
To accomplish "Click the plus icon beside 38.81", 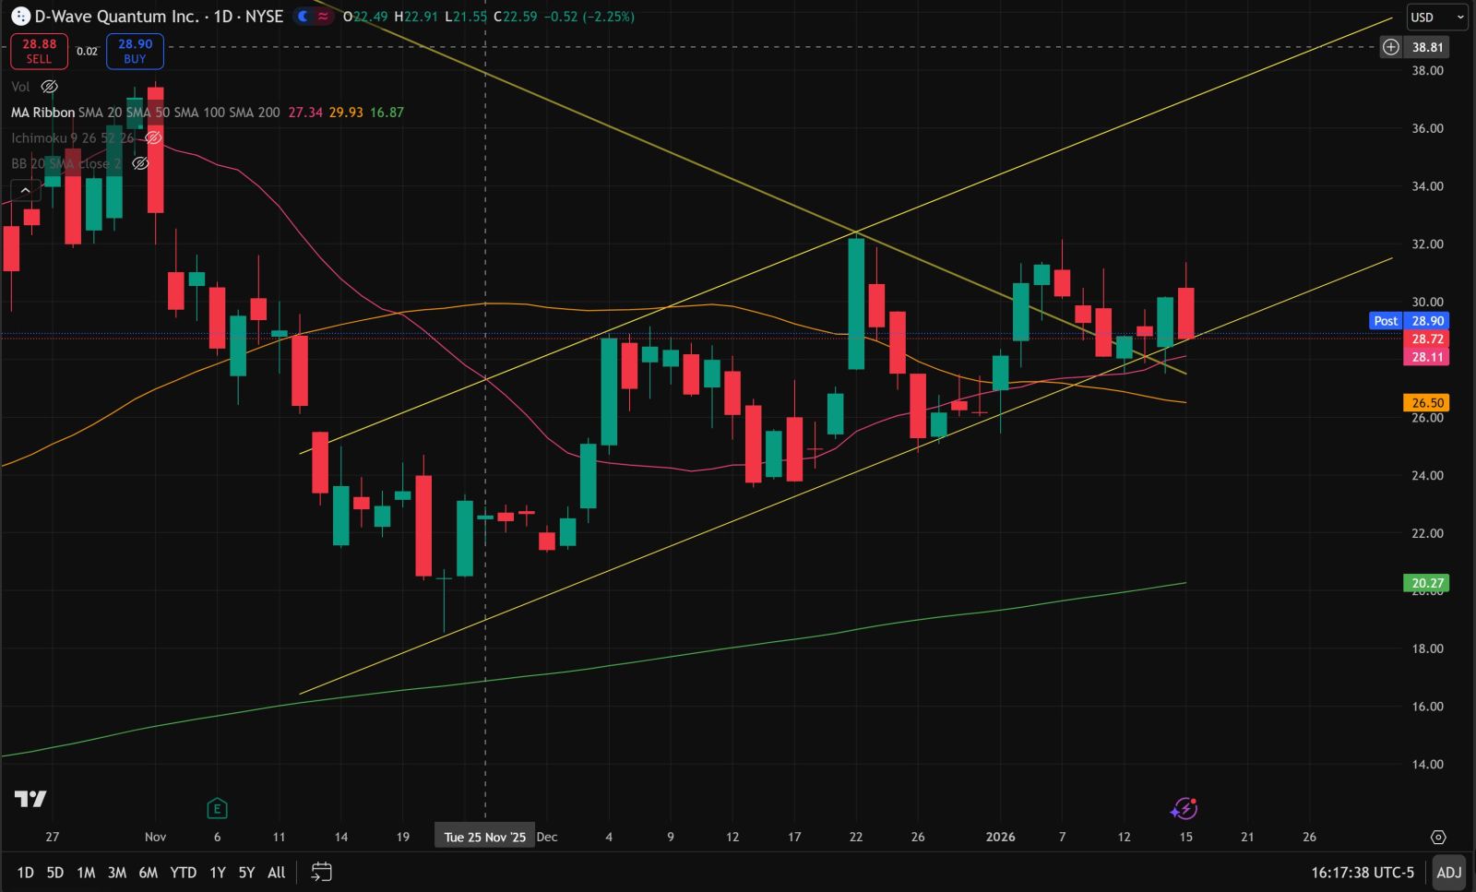I will (x=1390, y=47).
